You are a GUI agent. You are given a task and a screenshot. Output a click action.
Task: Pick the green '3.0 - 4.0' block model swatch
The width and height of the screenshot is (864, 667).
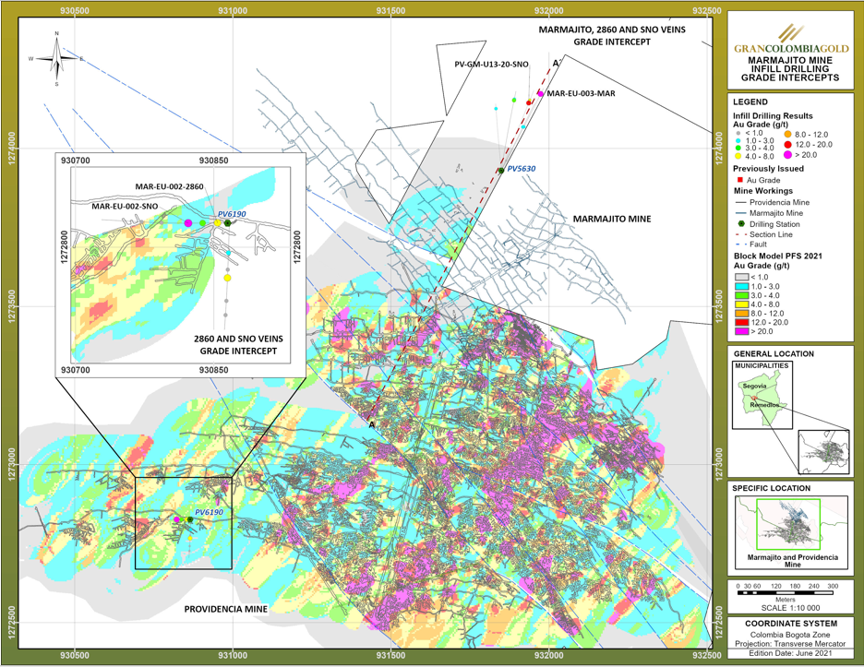(741, 295)
